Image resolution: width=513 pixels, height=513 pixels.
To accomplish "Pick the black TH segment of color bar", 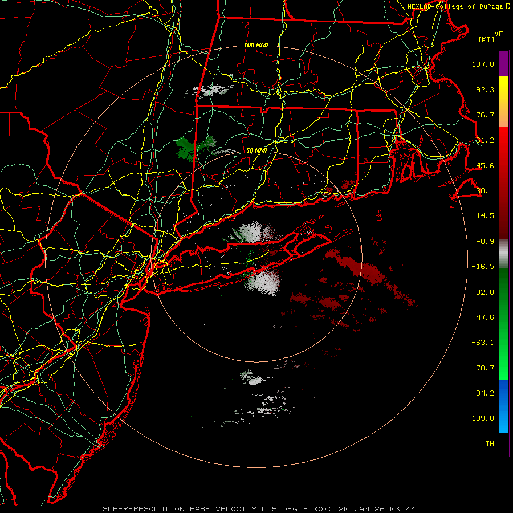I will click(x=503, y=444).
